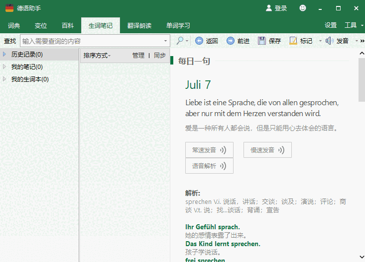The image size is (365, 262).
Task: Click the save floppy disk icon
Action: click(261, 41)
